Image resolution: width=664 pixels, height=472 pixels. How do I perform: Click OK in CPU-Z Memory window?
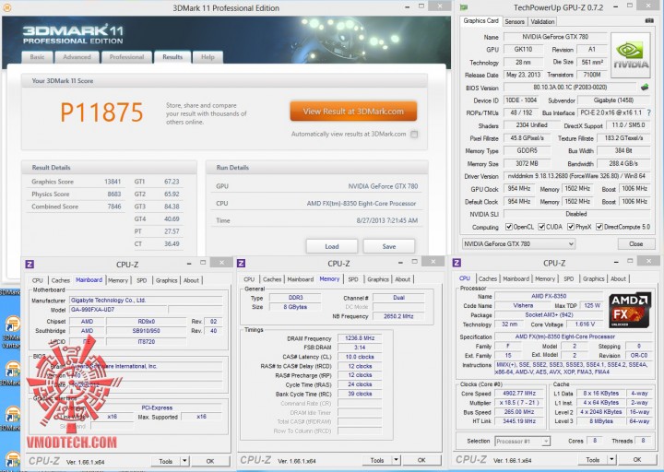421,460
